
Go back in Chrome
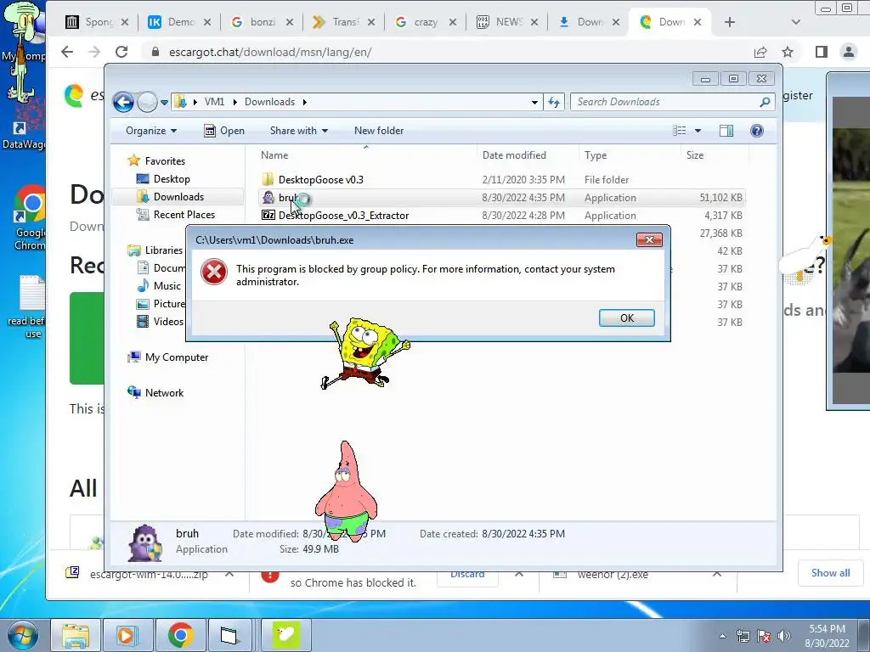tap(67, 52)
